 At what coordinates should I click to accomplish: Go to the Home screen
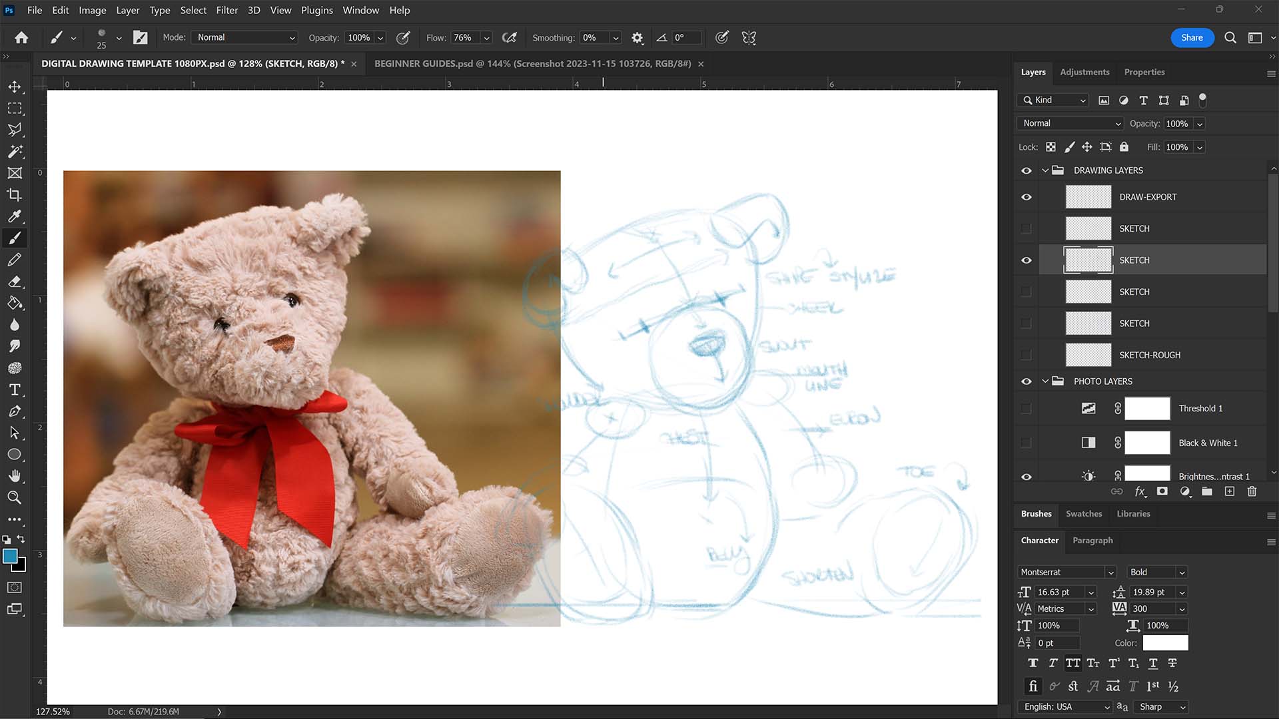click(21, 38)
